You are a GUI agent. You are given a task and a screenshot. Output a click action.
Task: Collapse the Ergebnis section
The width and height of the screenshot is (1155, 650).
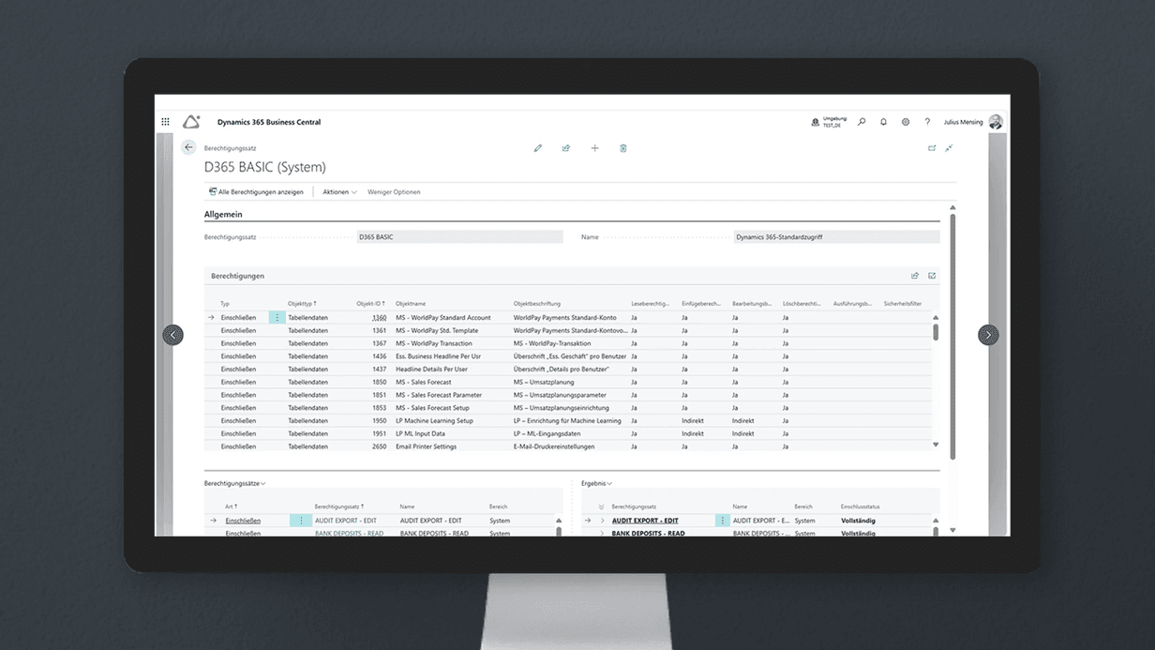coord(597,484)
